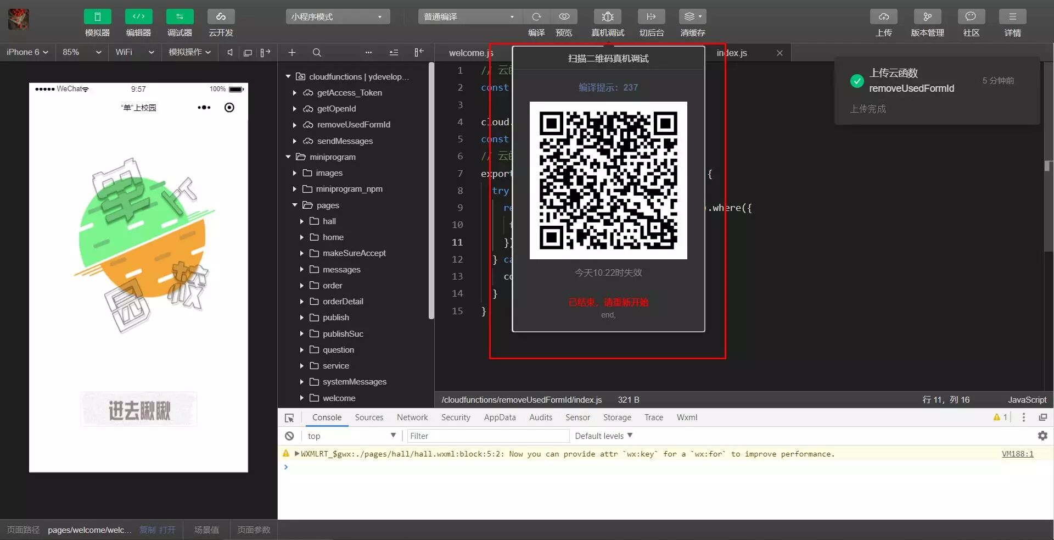Click the 进去瞅瞅 button in simulator
The width and height of the screenshot is (1054, 540).
point(139,410)
